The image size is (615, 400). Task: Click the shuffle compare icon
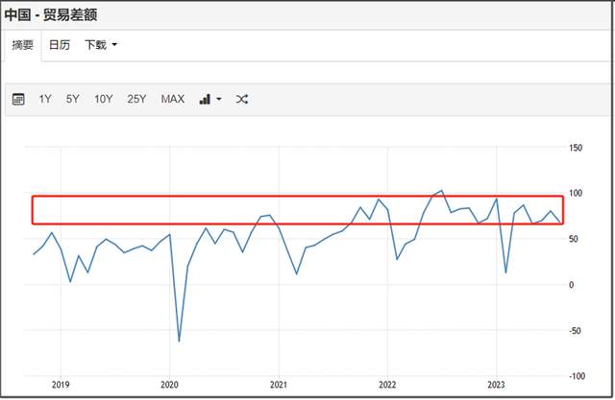tap(242, 99)
